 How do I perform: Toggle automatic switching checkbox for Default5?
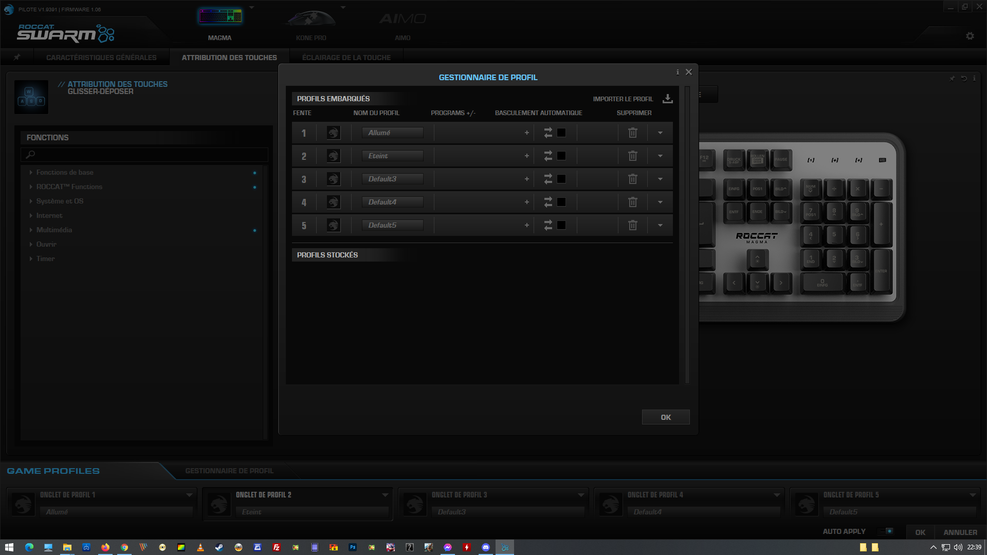561,225
